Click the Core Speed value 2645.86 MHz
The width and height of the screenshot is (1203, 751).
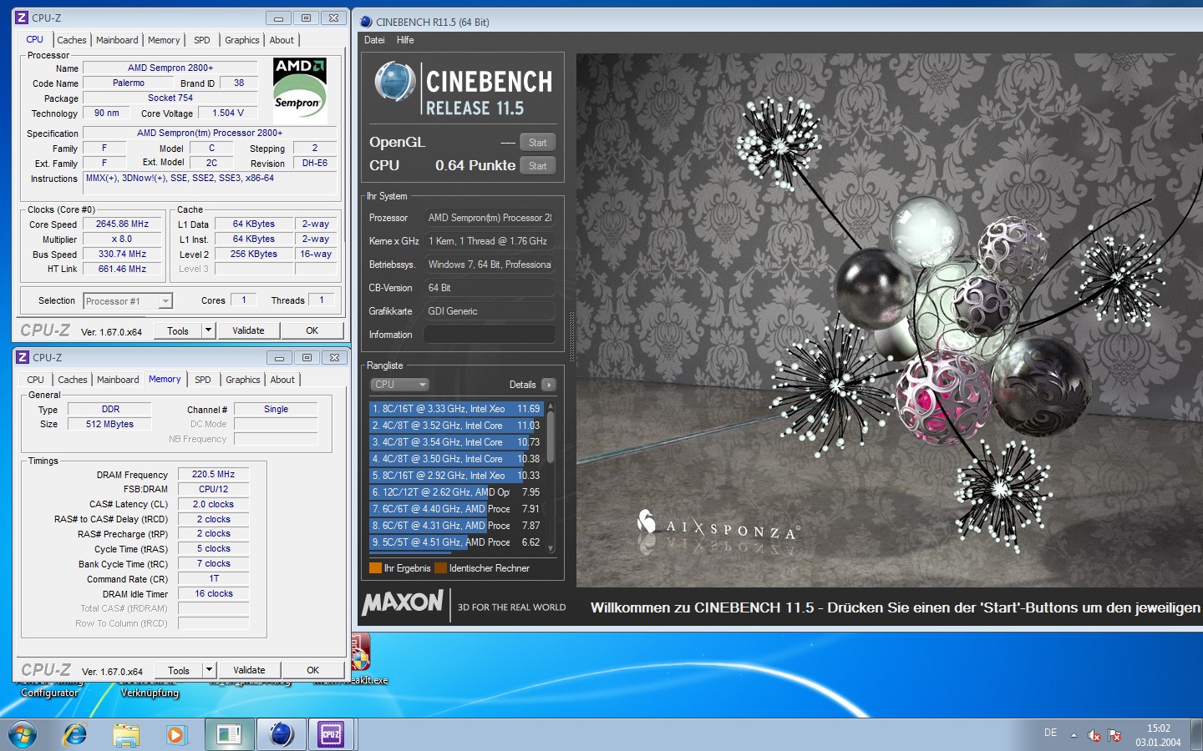(x=122, y=224)
